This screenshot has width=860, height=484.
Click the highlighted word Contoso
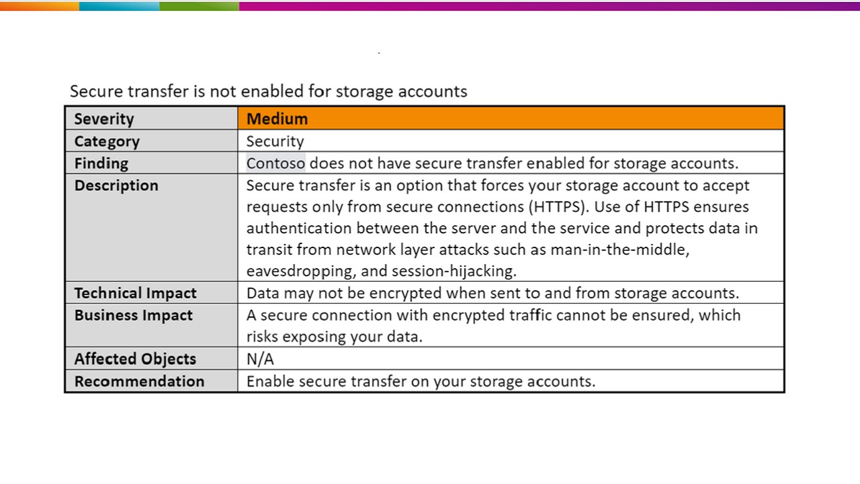[x=275, y=163]
